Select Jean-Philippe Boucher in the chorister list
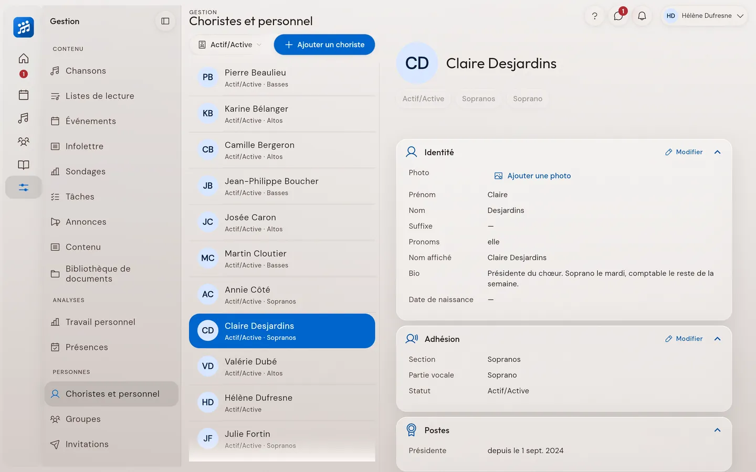 pos(282,186)
